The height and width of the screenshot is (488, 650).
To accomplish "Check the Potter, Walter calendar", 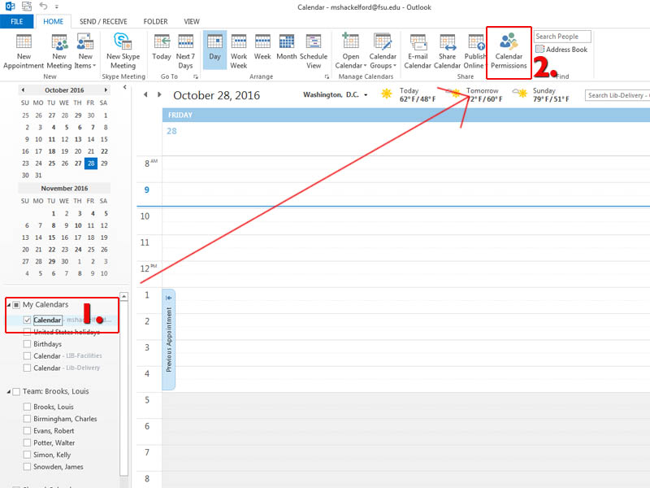I will [27, 442].
